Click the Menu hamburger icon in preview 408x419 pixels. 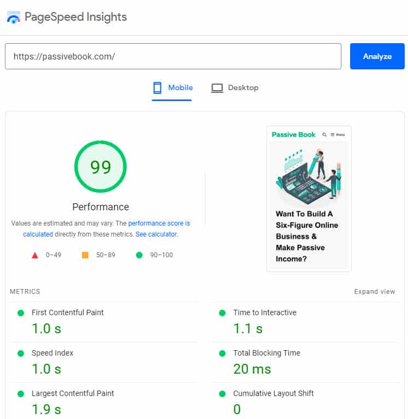(x=333, y=135)
